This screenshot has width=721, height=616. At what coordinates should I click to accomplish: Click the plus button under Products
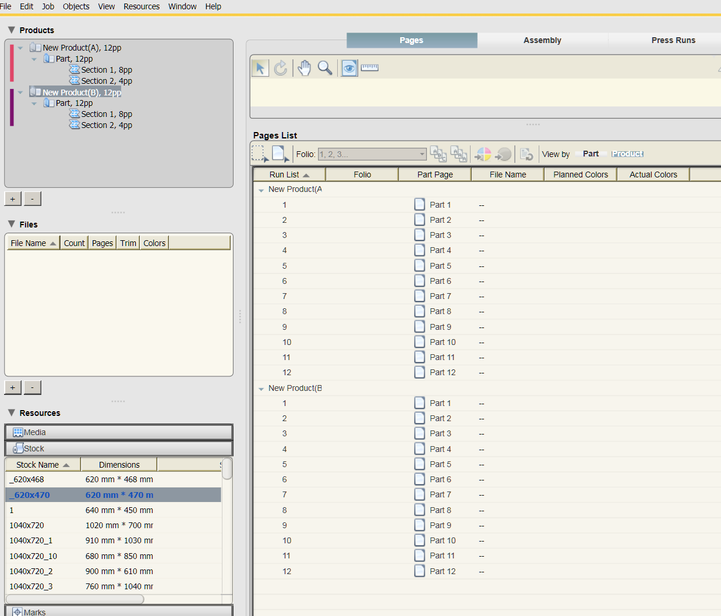(13, 199)
